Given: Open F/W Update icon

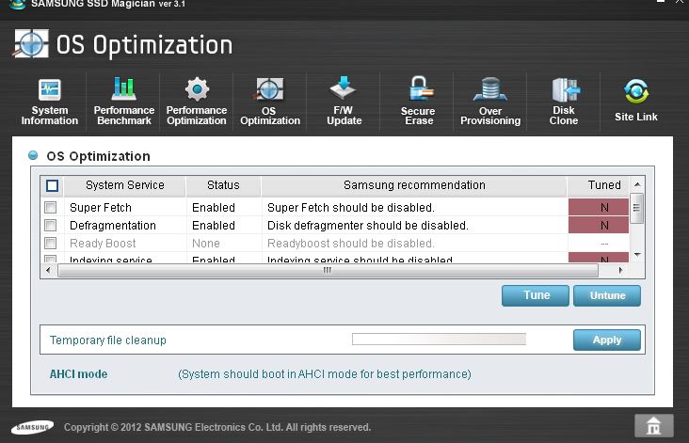Looking at the screenshot, I should [x=344, y=87].
